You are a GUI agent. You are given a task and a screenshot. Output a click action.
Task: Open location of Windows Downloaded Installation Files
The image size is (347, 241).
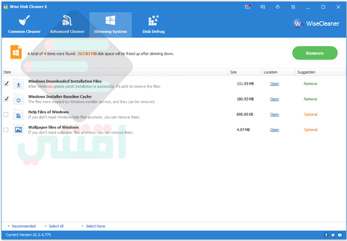(275, 83)
